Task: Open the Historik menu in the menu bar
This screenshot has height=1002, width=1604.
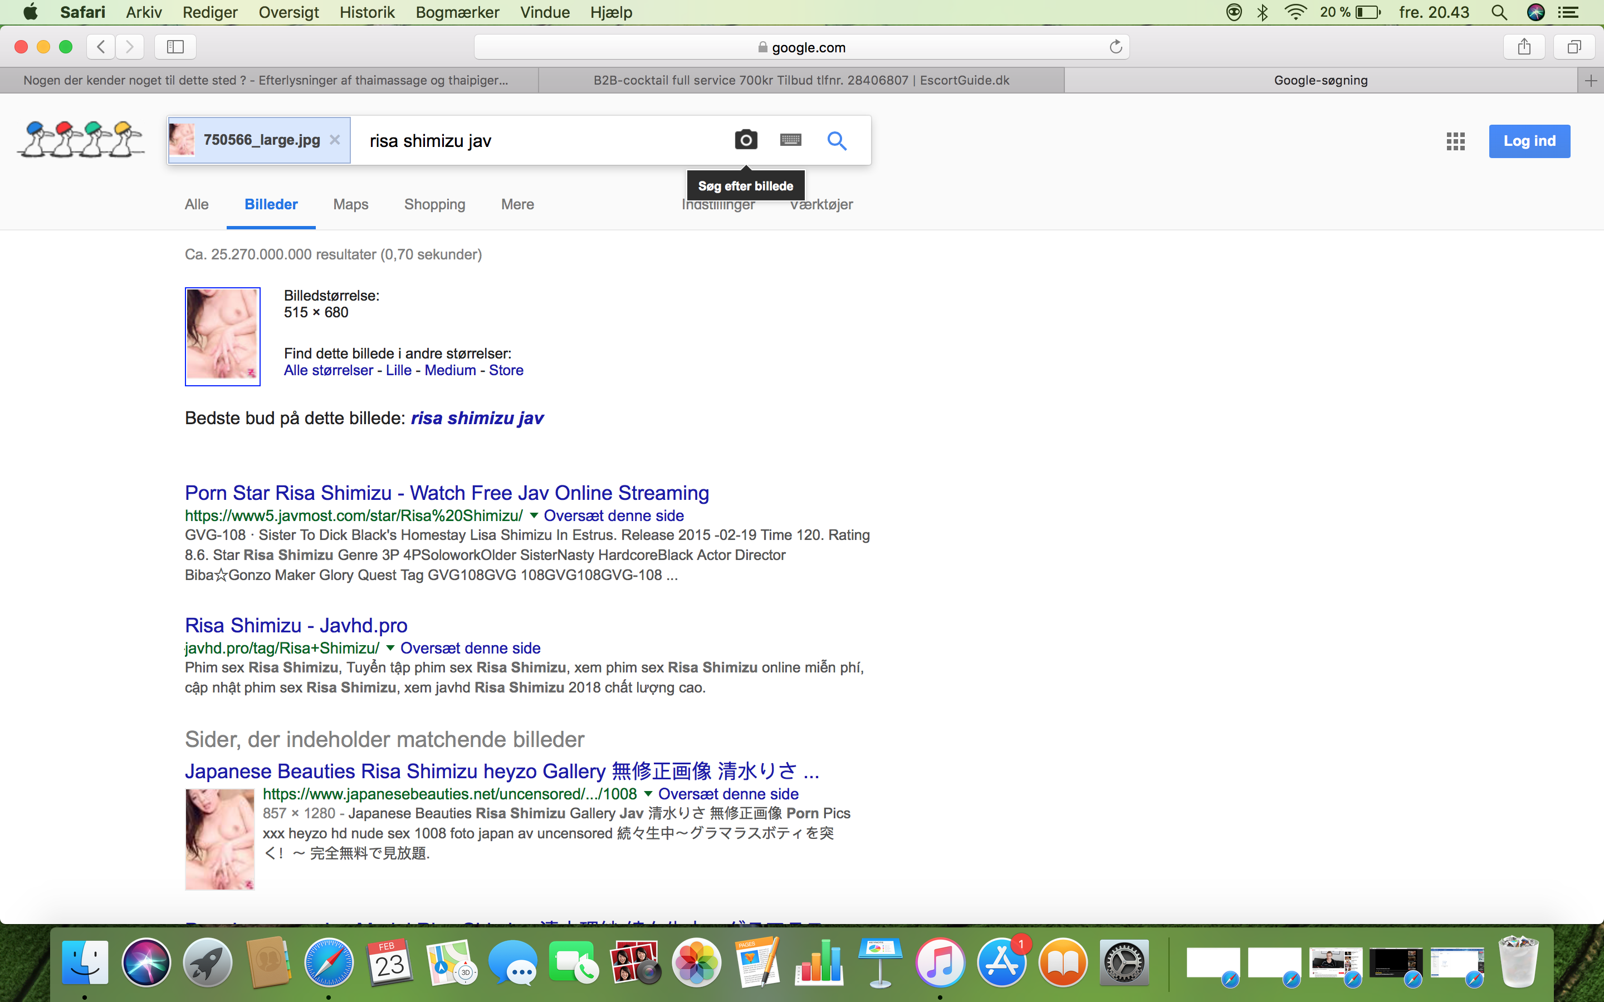Action: pyautogui.click(x=366, y=12)
